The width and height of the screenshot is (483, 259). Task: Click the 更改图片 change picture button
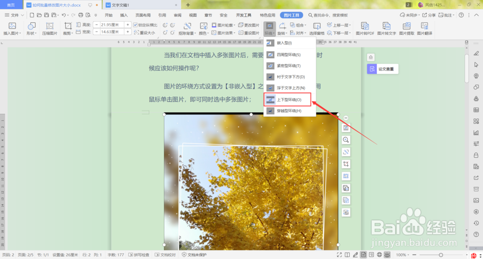[249, 25]
